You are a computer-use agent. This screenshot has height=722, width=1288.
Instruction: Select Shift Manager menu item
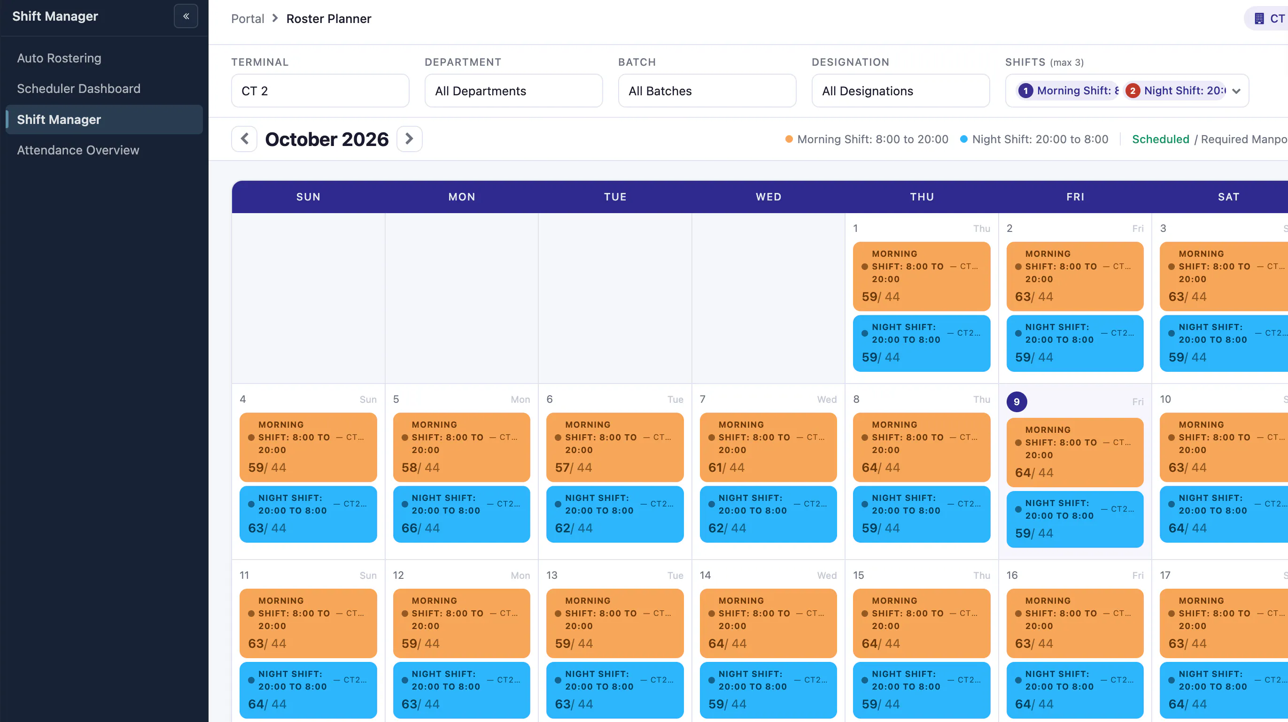tap(104, 119)
